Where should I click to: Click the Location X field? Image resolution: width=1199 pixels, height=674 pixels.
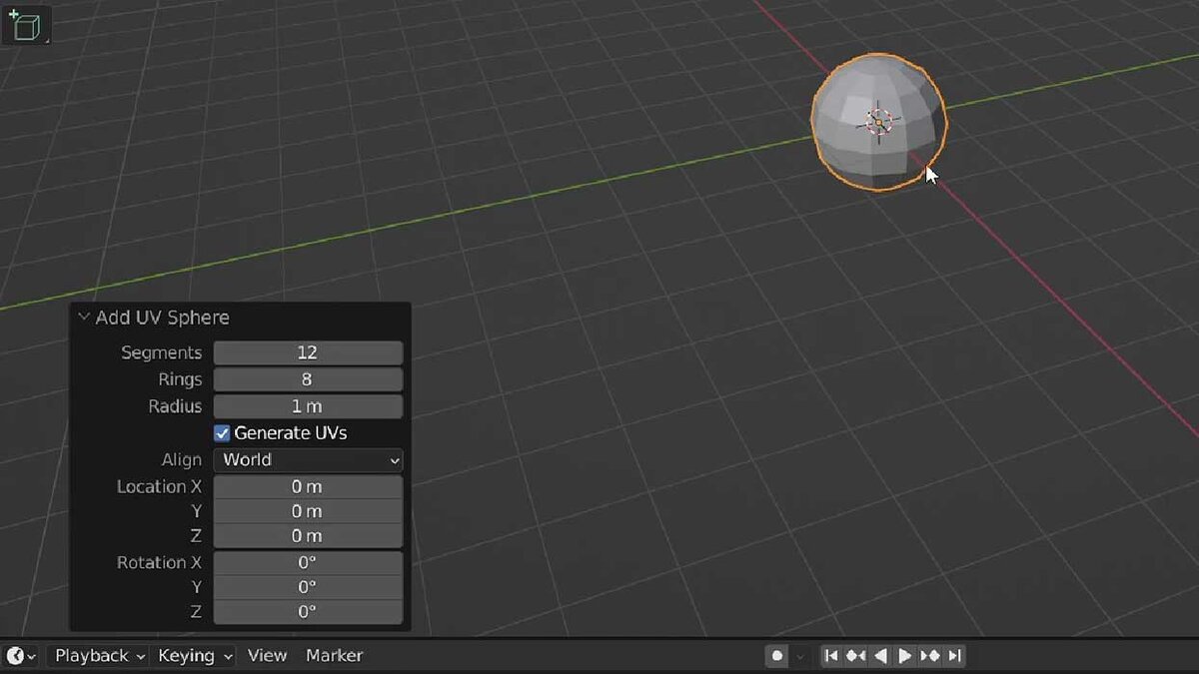coord(308,486)
